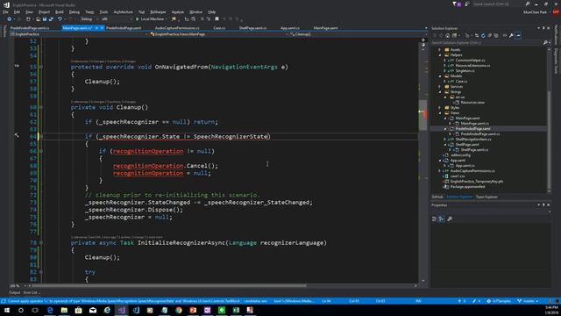Open the Output window tab

[x=15, y=292]
